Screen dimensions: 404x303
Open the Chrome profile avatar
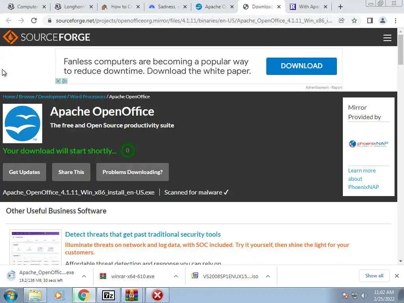click(383, 21)
